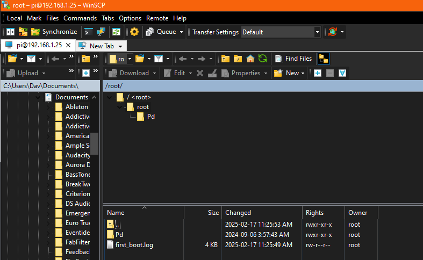Click remote Unselect Files minus icon
Screen dimensions: 423x260
pyautogui.click(x=330, y=73)
